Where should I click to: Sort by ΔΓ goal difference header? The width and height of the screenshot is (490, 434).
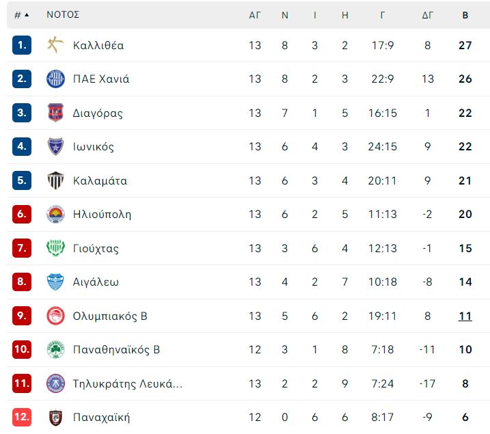pos(428,15)
